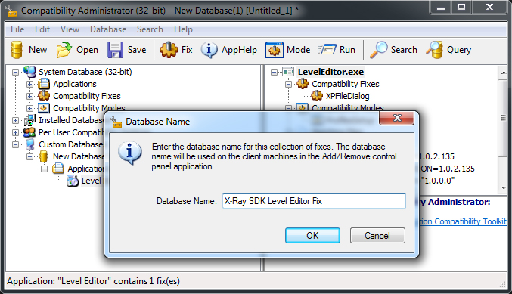512x294 pixels.
Task: Click the right pane scrollbar up arrow
Action: point(503,72)
